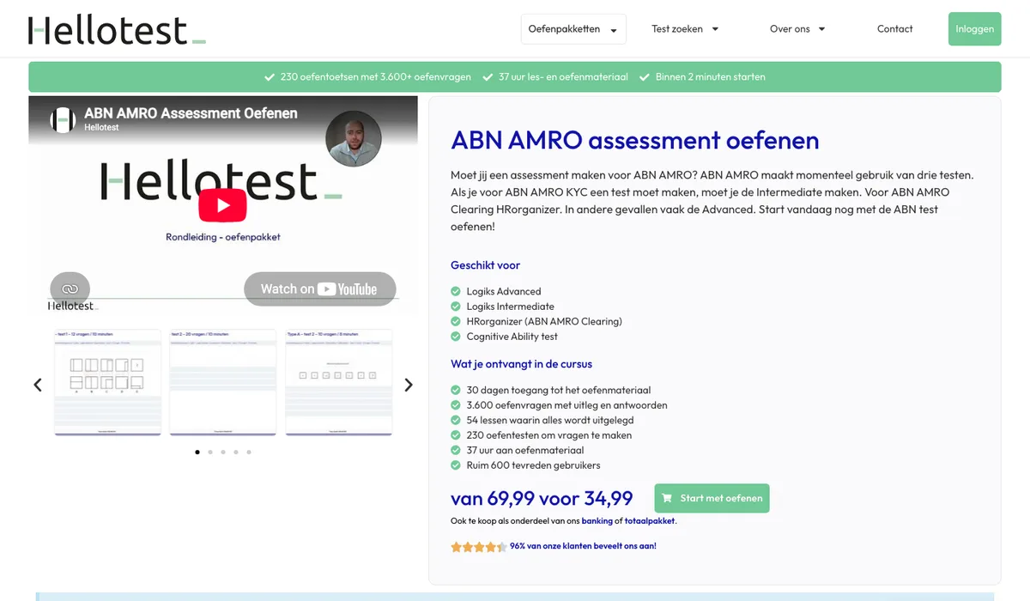Click checkmark beside HRorganizer (ABN AMRO Clearing)
The image size is (1030, 601).
click(x=456, y=321)
